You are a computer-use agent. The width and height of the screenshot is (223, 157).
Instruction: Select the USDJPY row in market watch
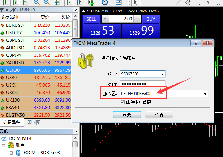[x=36, y=33]
